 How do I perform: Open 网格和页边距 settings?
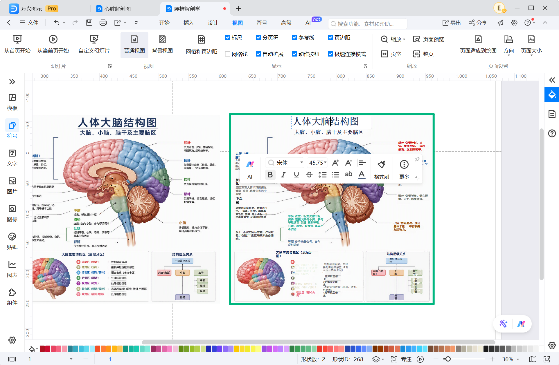[x=202, y=45]
